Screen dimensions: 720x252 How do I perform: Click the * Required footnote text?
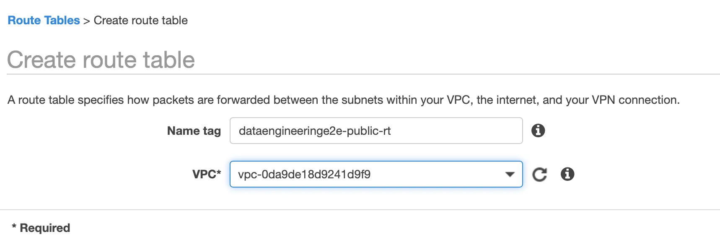(41, 228)
